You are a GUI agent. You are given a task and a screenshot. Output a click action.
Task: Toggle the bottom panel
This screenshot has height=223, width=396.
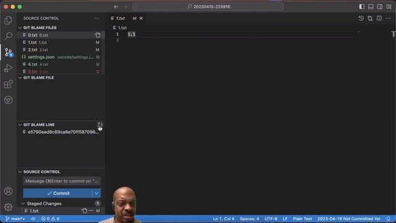[x=371, y=7]
